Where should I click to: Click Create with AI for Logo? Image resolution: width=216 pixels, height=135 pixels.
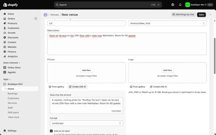(x=158, y=87)
